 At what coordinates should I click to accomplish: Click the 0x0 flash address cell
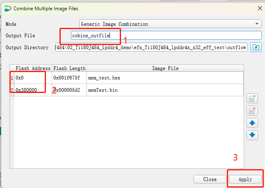tap(20, 77)
